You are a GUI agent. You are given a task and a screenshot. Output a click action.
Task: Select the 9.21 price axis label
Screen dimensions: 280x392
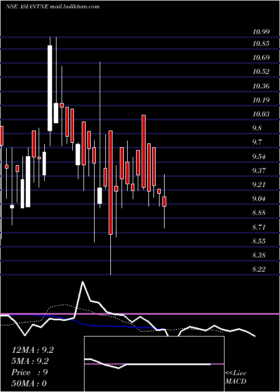[x=259, y=185]
